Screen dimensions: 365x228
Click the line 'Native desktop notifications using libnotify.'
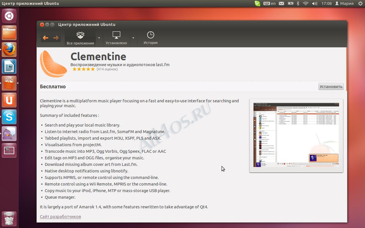point(86,171)
